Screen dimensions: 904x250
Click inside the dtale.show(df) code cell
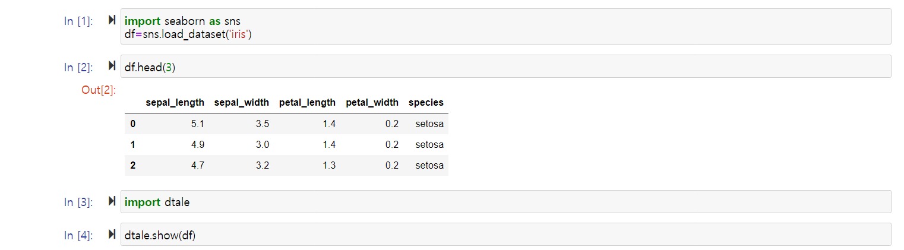(505, 235)
